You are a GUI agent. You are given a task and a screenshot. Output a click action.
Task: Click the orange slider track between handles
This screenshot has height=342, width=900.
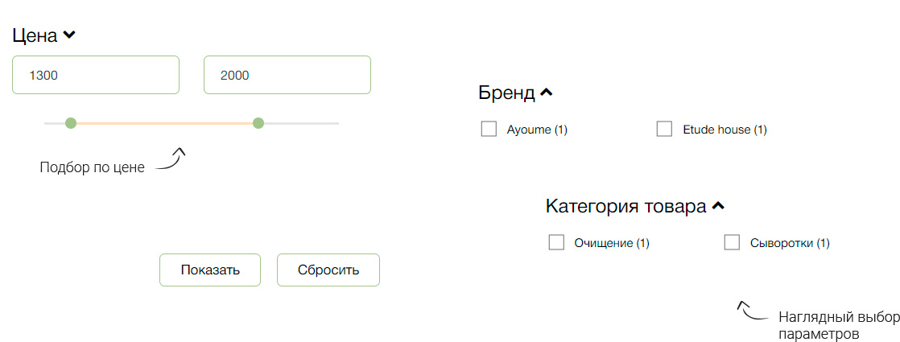pyautogui.click(x=164, y=123)
